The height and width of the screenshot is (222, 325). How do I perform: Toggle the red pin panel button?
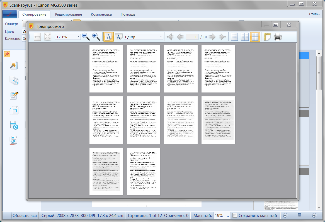(x=7, y=54)
